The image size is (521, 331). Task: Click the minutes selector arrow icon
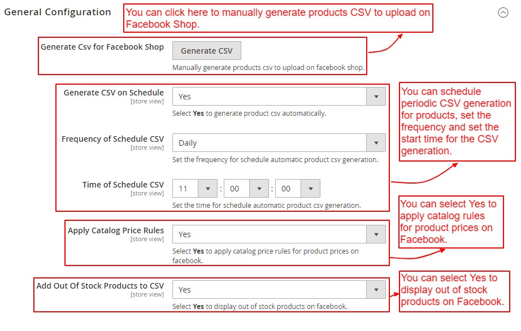259,189
